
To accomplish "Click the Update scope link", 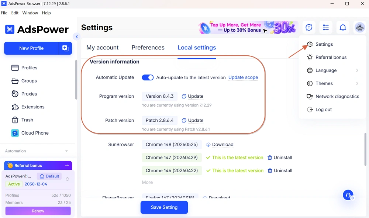I will (x=243, y=77).
